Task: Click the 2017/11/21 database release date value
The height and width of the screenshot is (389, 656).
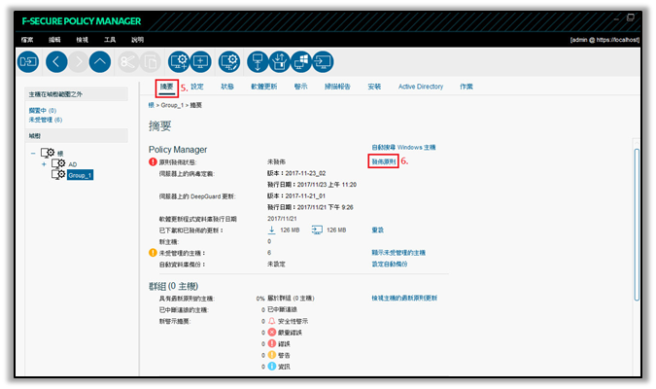Action: (282, 219)
